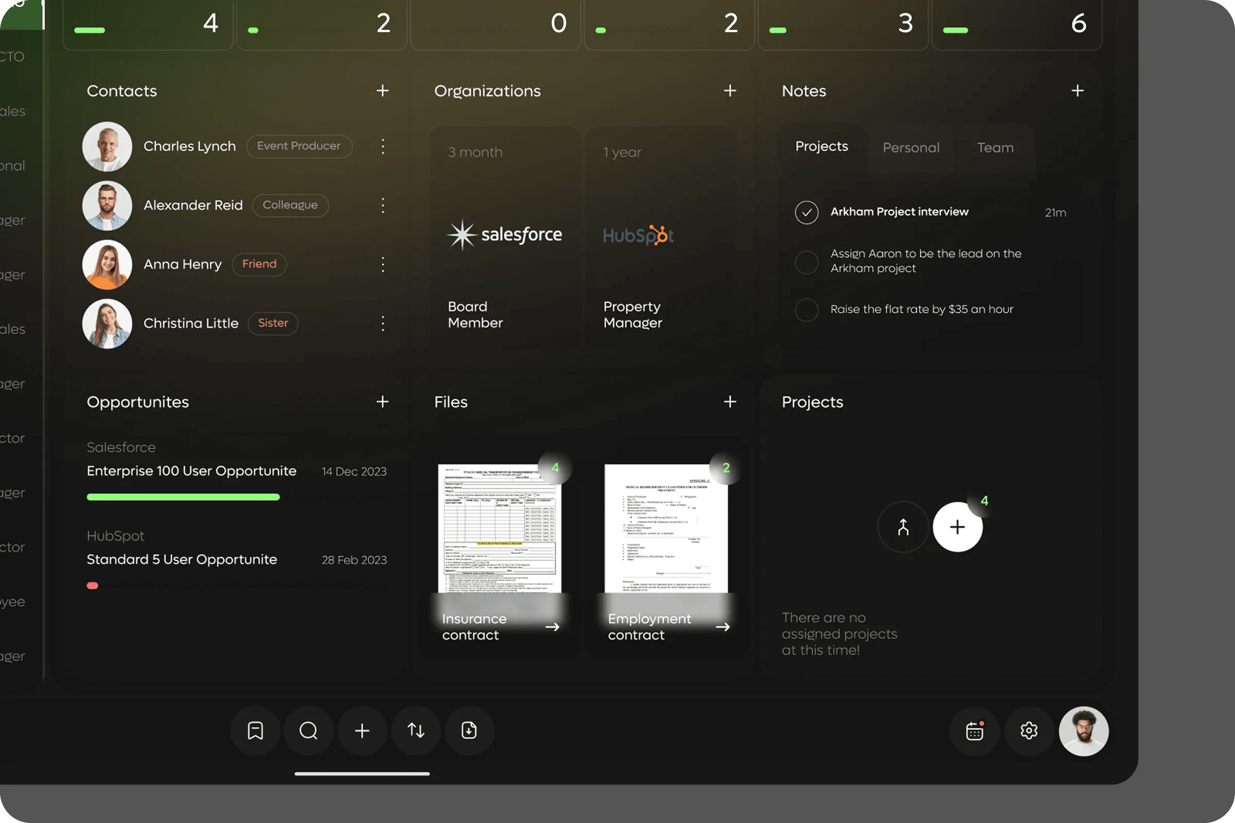Click the sort arrows icon in toolbar
Image resolution: width=1235 pixels, height=823 pixels.
coord(416,730)
